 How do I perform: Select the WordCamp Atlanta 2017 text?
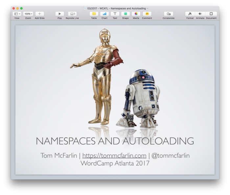point(115,163)
